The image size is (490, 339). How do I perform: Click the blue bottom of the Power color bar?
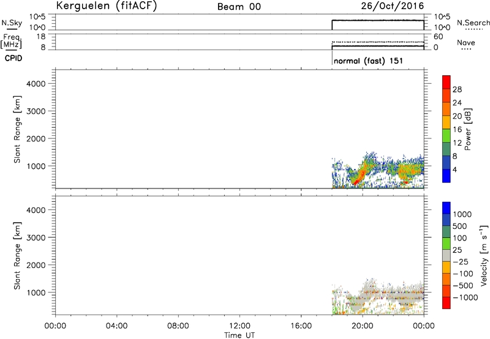pyautogui.click(x=447, y=176)
